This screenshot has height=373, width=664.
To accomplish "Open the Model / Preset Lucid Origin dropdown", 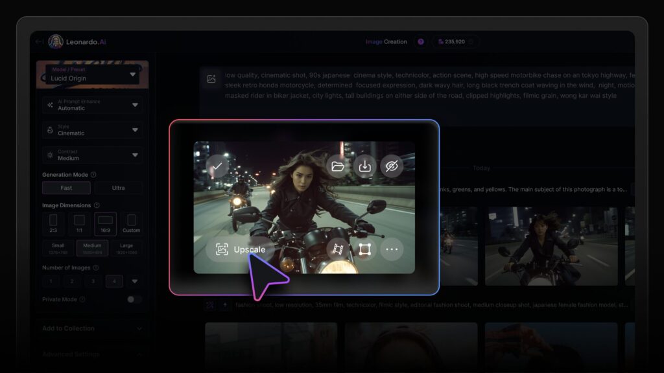I will click(92, 74).
